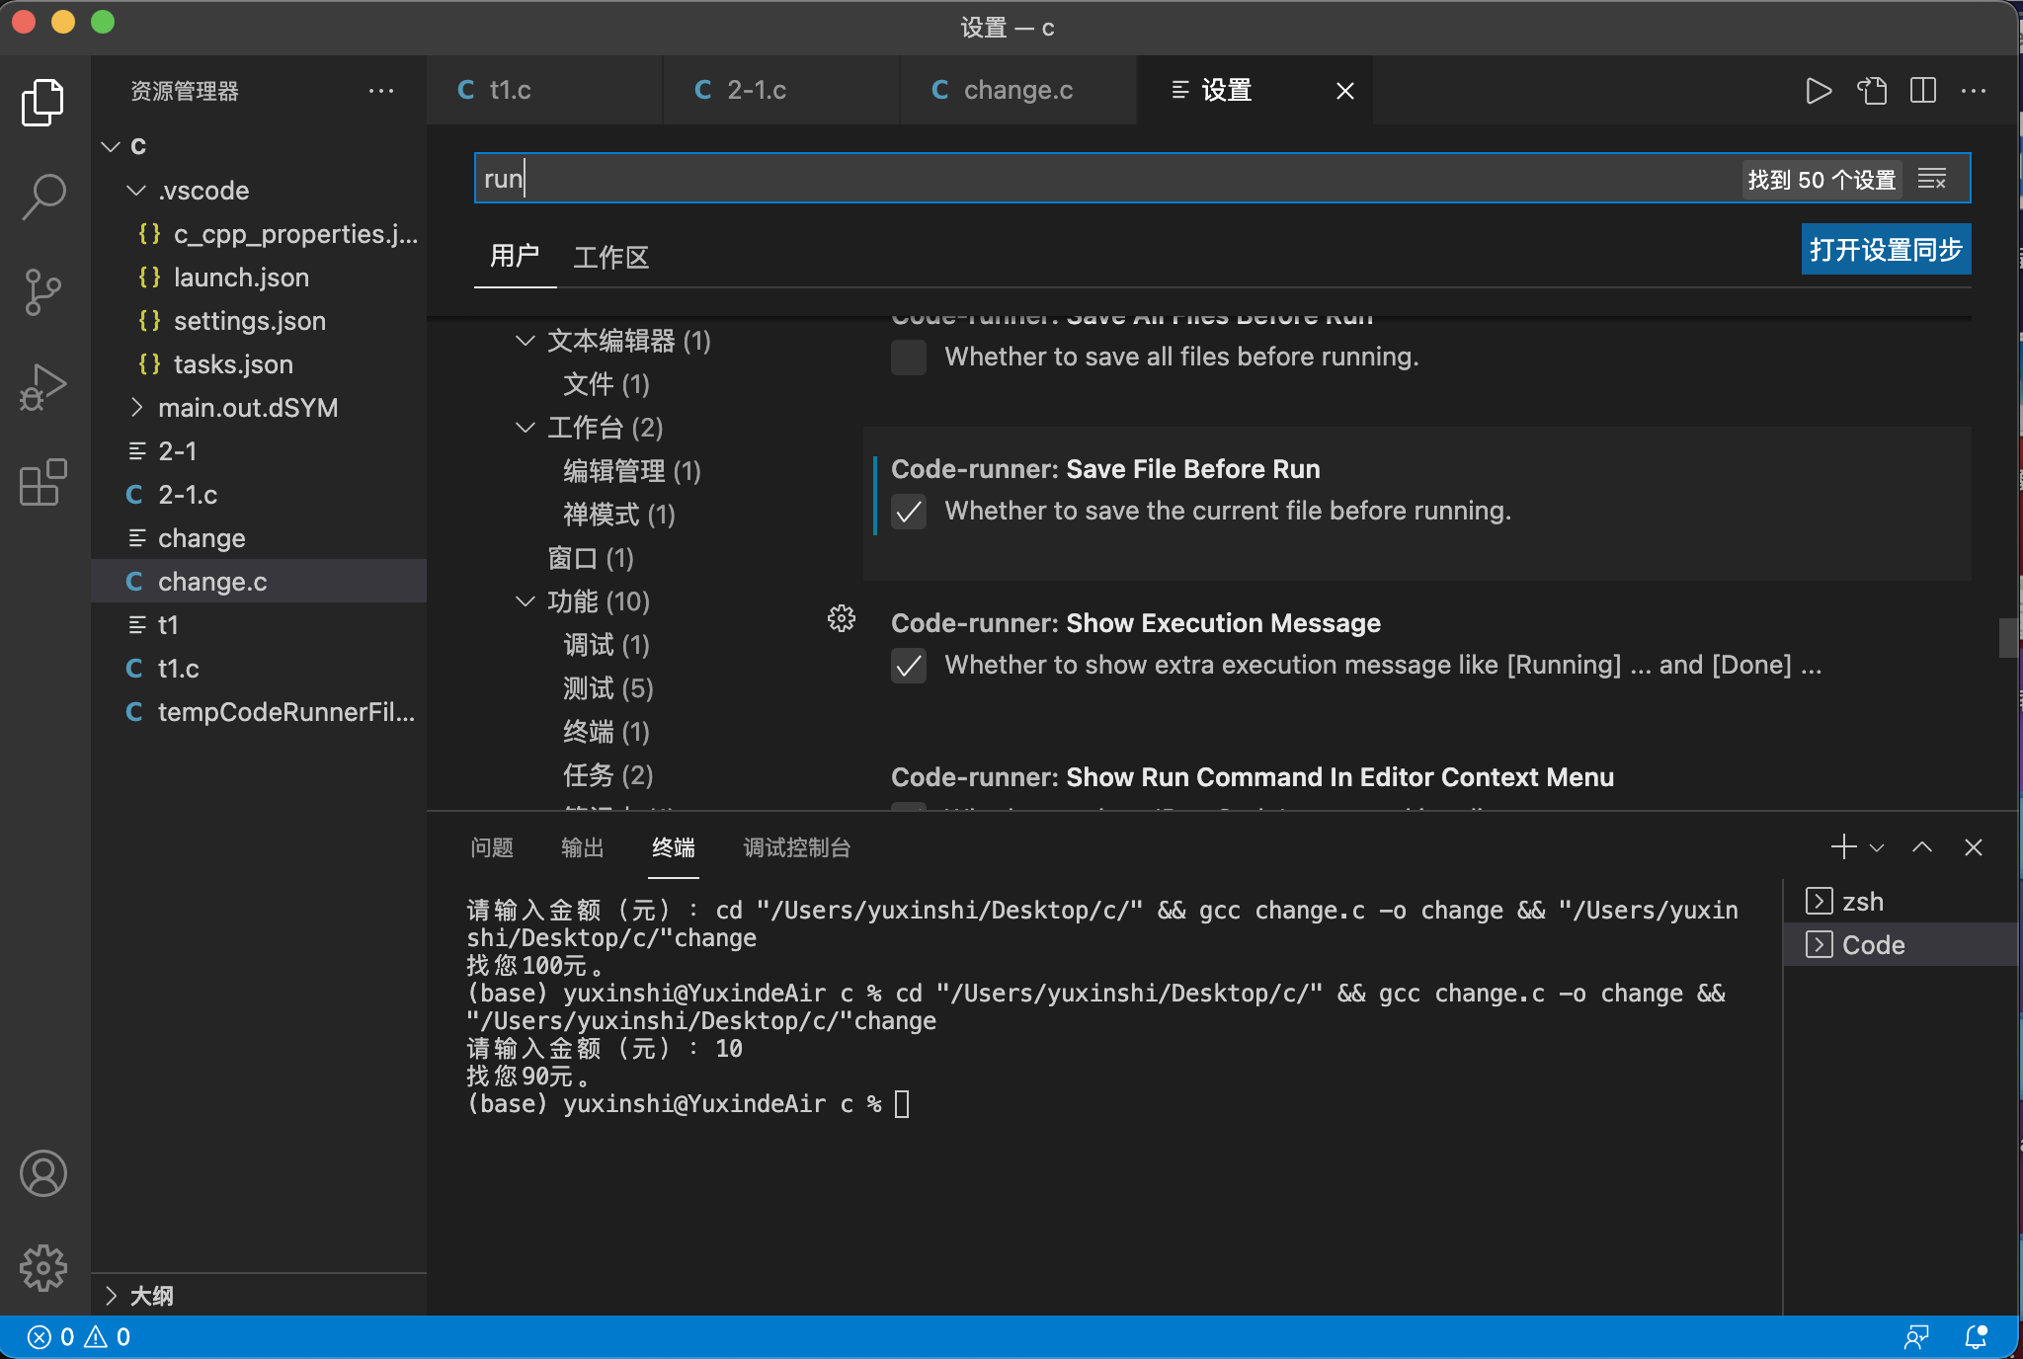Screen dimensions: 2023x1359
Task: Split the editor to the right
Action: click(x=1923, y=91)
